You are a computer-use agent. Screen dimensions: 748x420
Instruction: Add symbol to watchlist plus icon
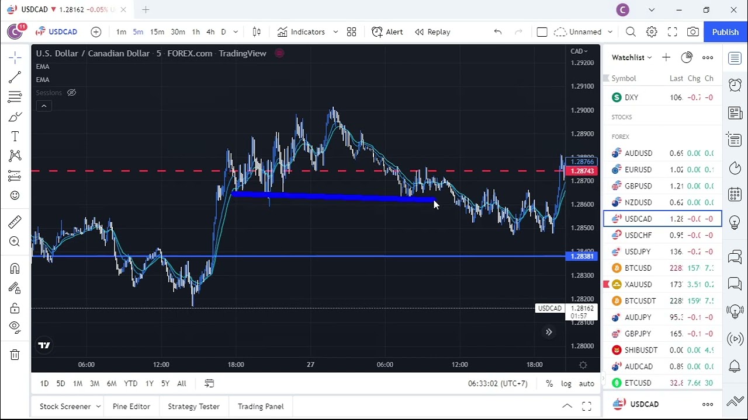[x=666, y=57]
